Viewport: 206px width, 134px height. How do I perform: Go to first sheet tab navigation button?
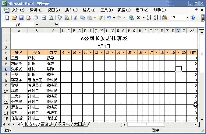pos(4,124)
